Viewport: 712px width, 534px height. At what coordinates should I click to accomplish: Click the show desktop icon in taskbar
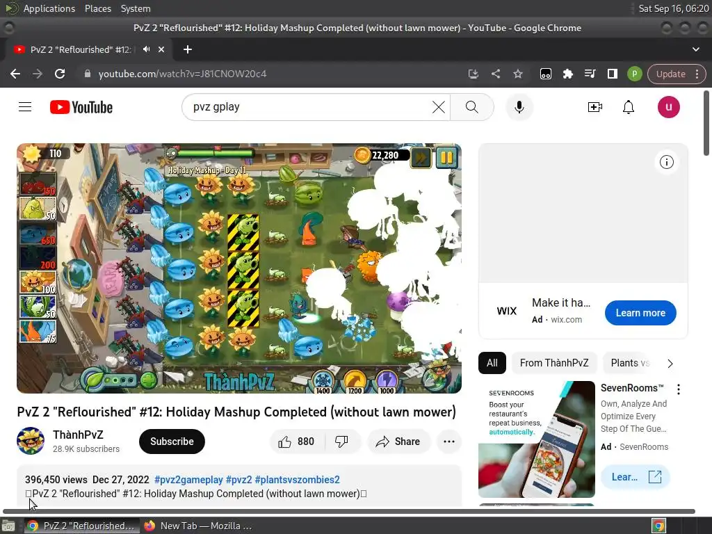[8, 526]
